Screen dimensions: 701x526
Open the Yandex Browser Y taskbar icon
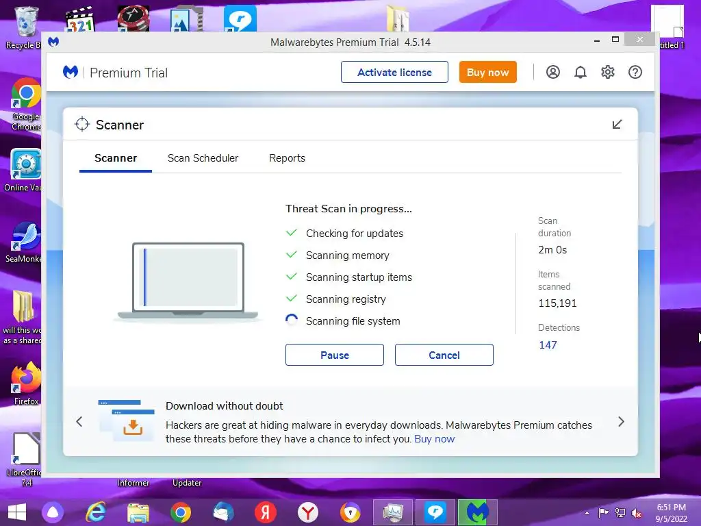click(x=308, y=512)
